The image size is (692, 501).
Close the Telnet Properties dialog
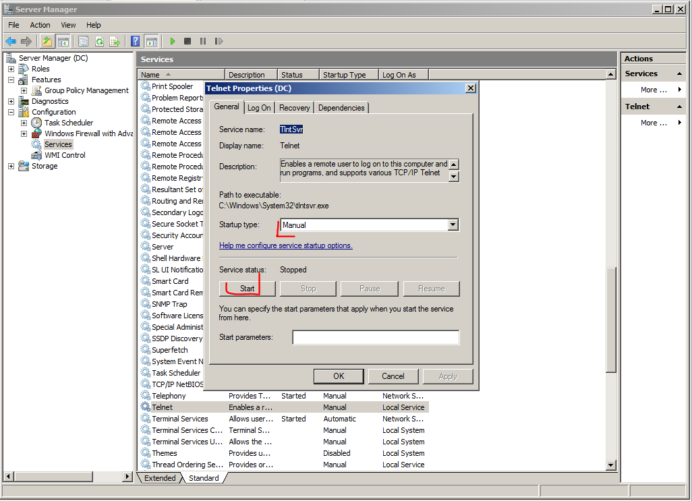[471, 88]
